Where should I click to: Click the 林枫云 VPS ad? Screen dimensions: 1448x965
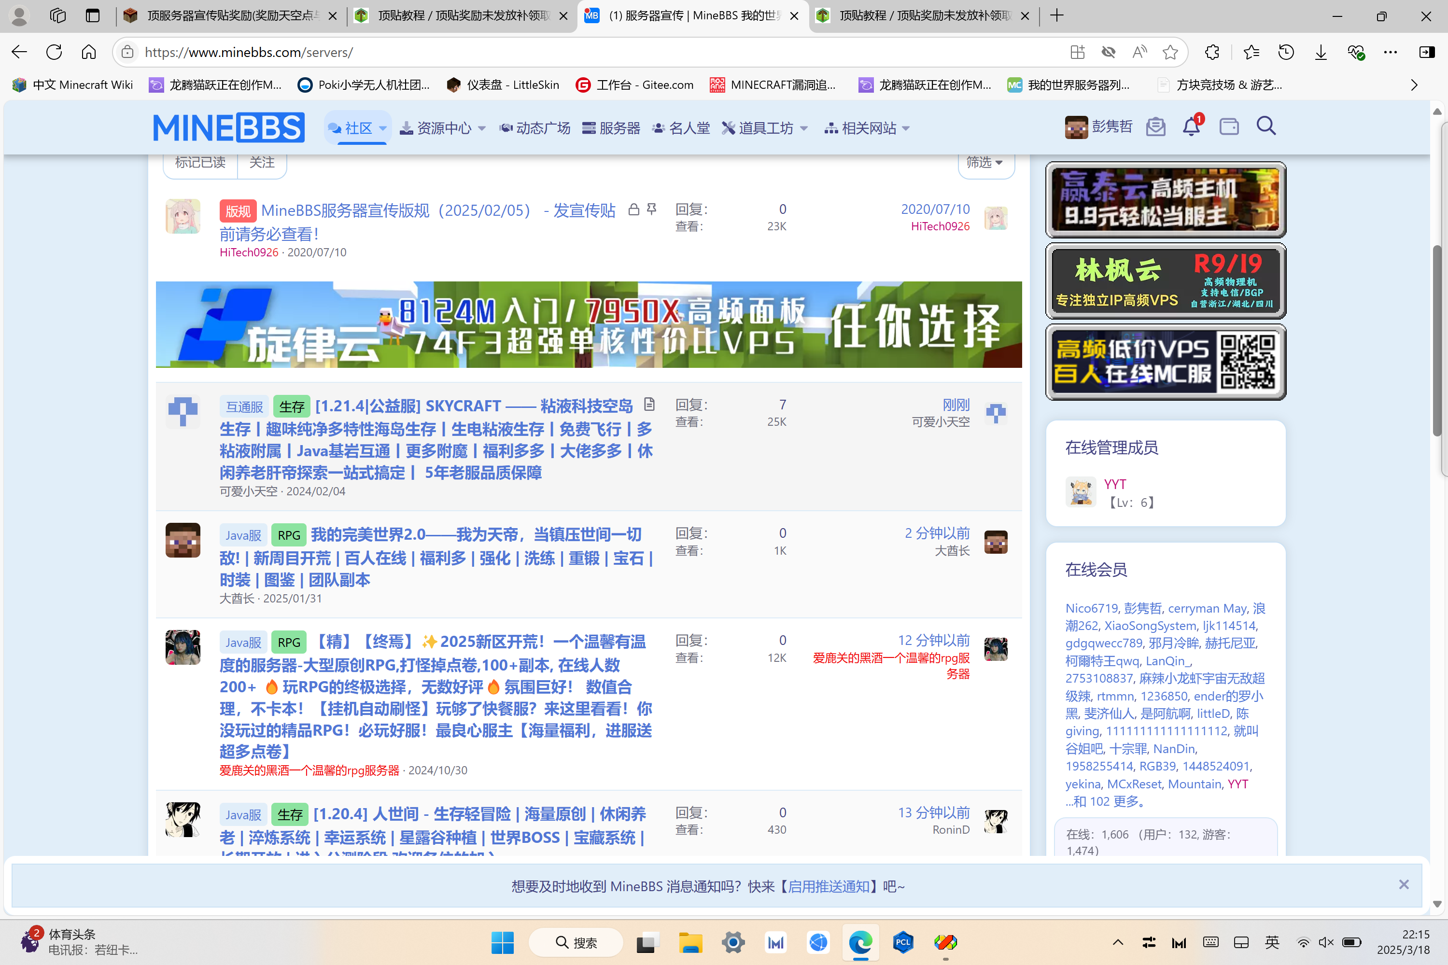click(1166, 280)
